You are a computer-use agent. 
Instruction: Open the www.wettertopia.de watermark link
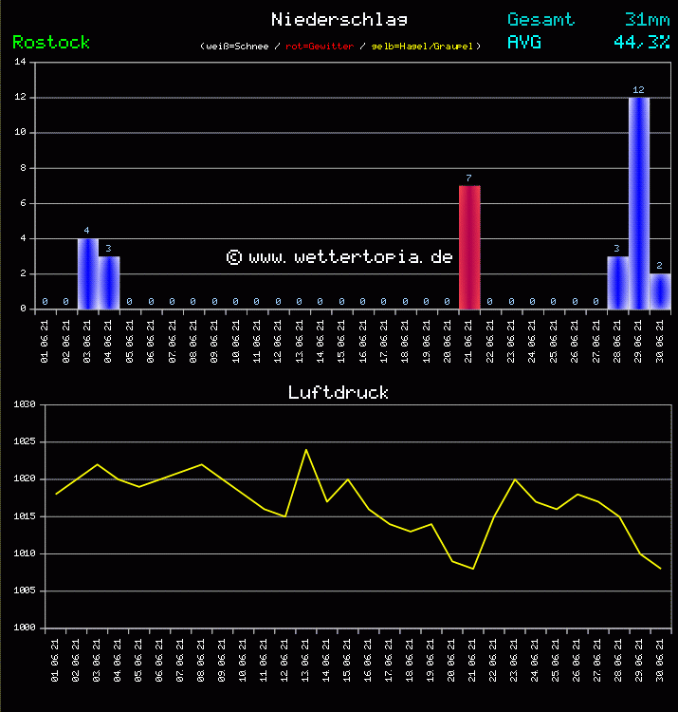pos(339,257)
